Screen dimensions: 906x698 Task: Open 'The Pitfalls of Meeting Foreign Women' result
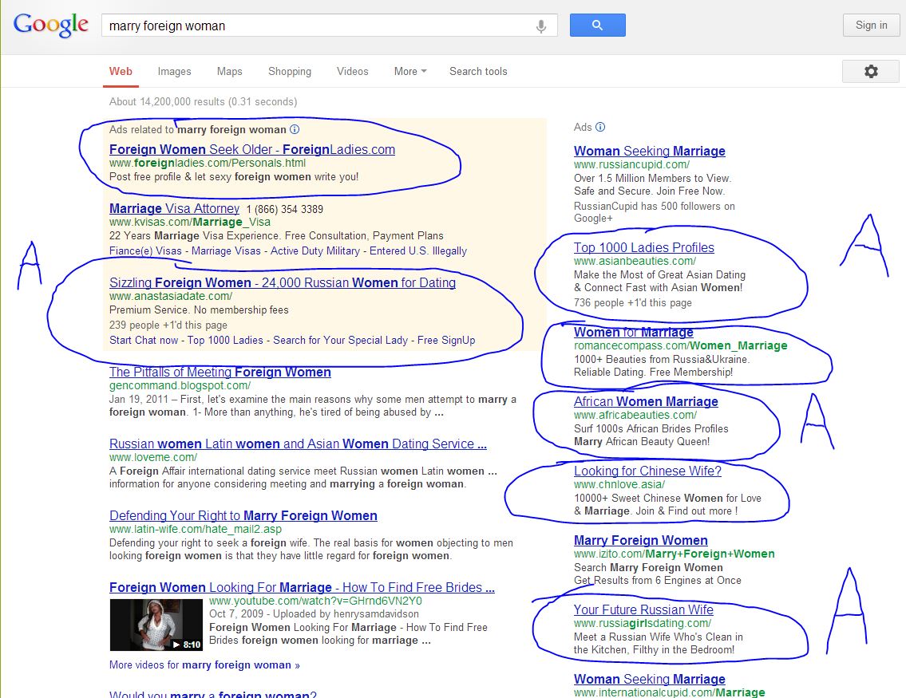click(220, 373)
